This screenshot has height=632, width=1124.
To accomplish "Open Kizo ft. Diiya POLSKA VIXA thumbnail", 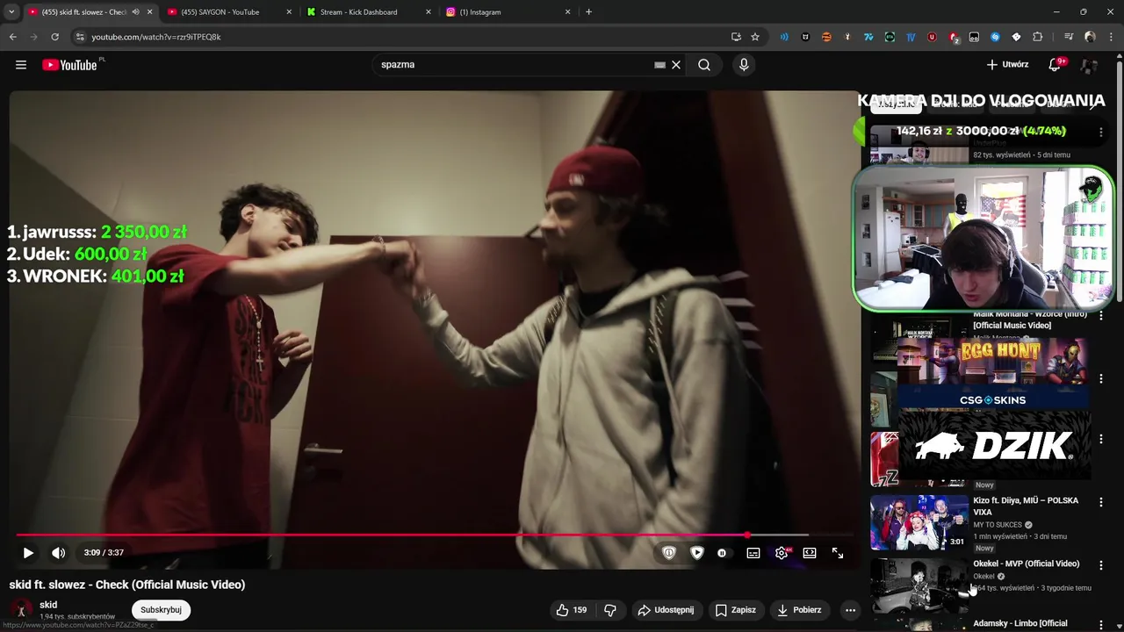I will (x=919, y=522).
